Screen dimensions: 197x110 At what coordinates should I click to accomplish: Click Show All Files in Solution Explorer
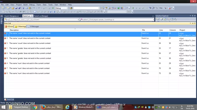coord(162,19)
